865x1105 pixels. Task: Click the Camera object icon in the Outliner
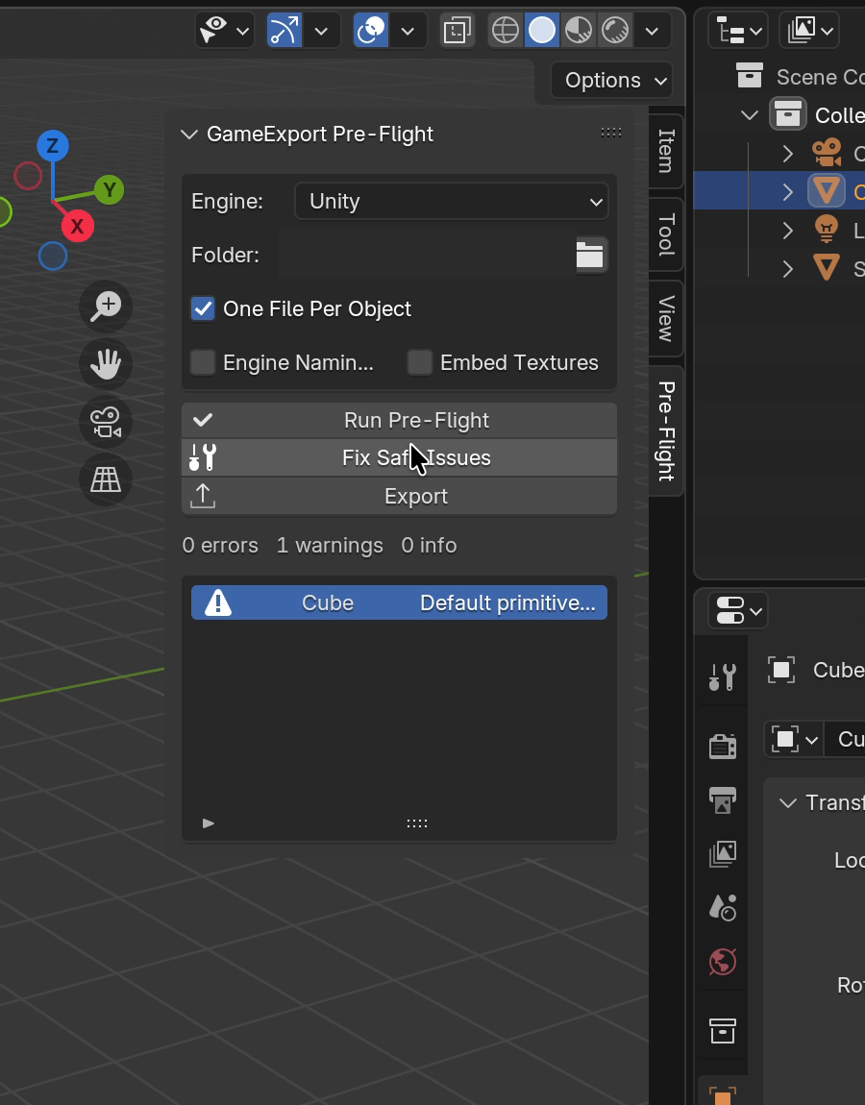click(827, 152)
